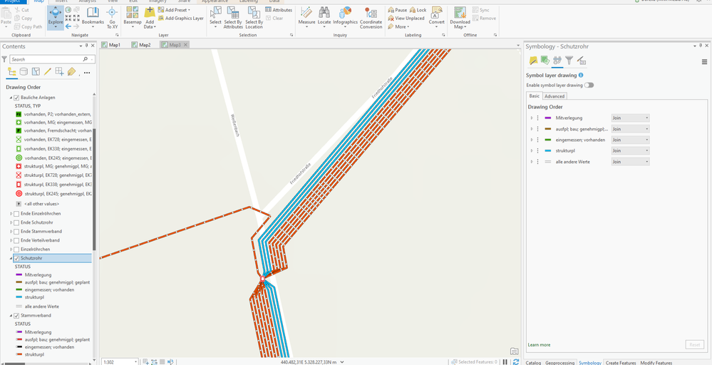This screenshot has width=712, height=365.
Task: Open the Create Features pane tab
Action: click(621, 363)
